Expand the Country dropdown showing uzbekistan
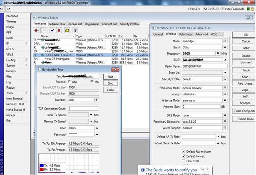Image resolution: width=256 pixels, height=175 pixels. coord(225,94)
